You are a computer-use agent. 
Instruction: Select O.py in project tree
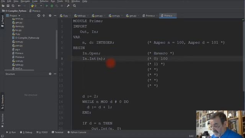click(x=16, y=34)
